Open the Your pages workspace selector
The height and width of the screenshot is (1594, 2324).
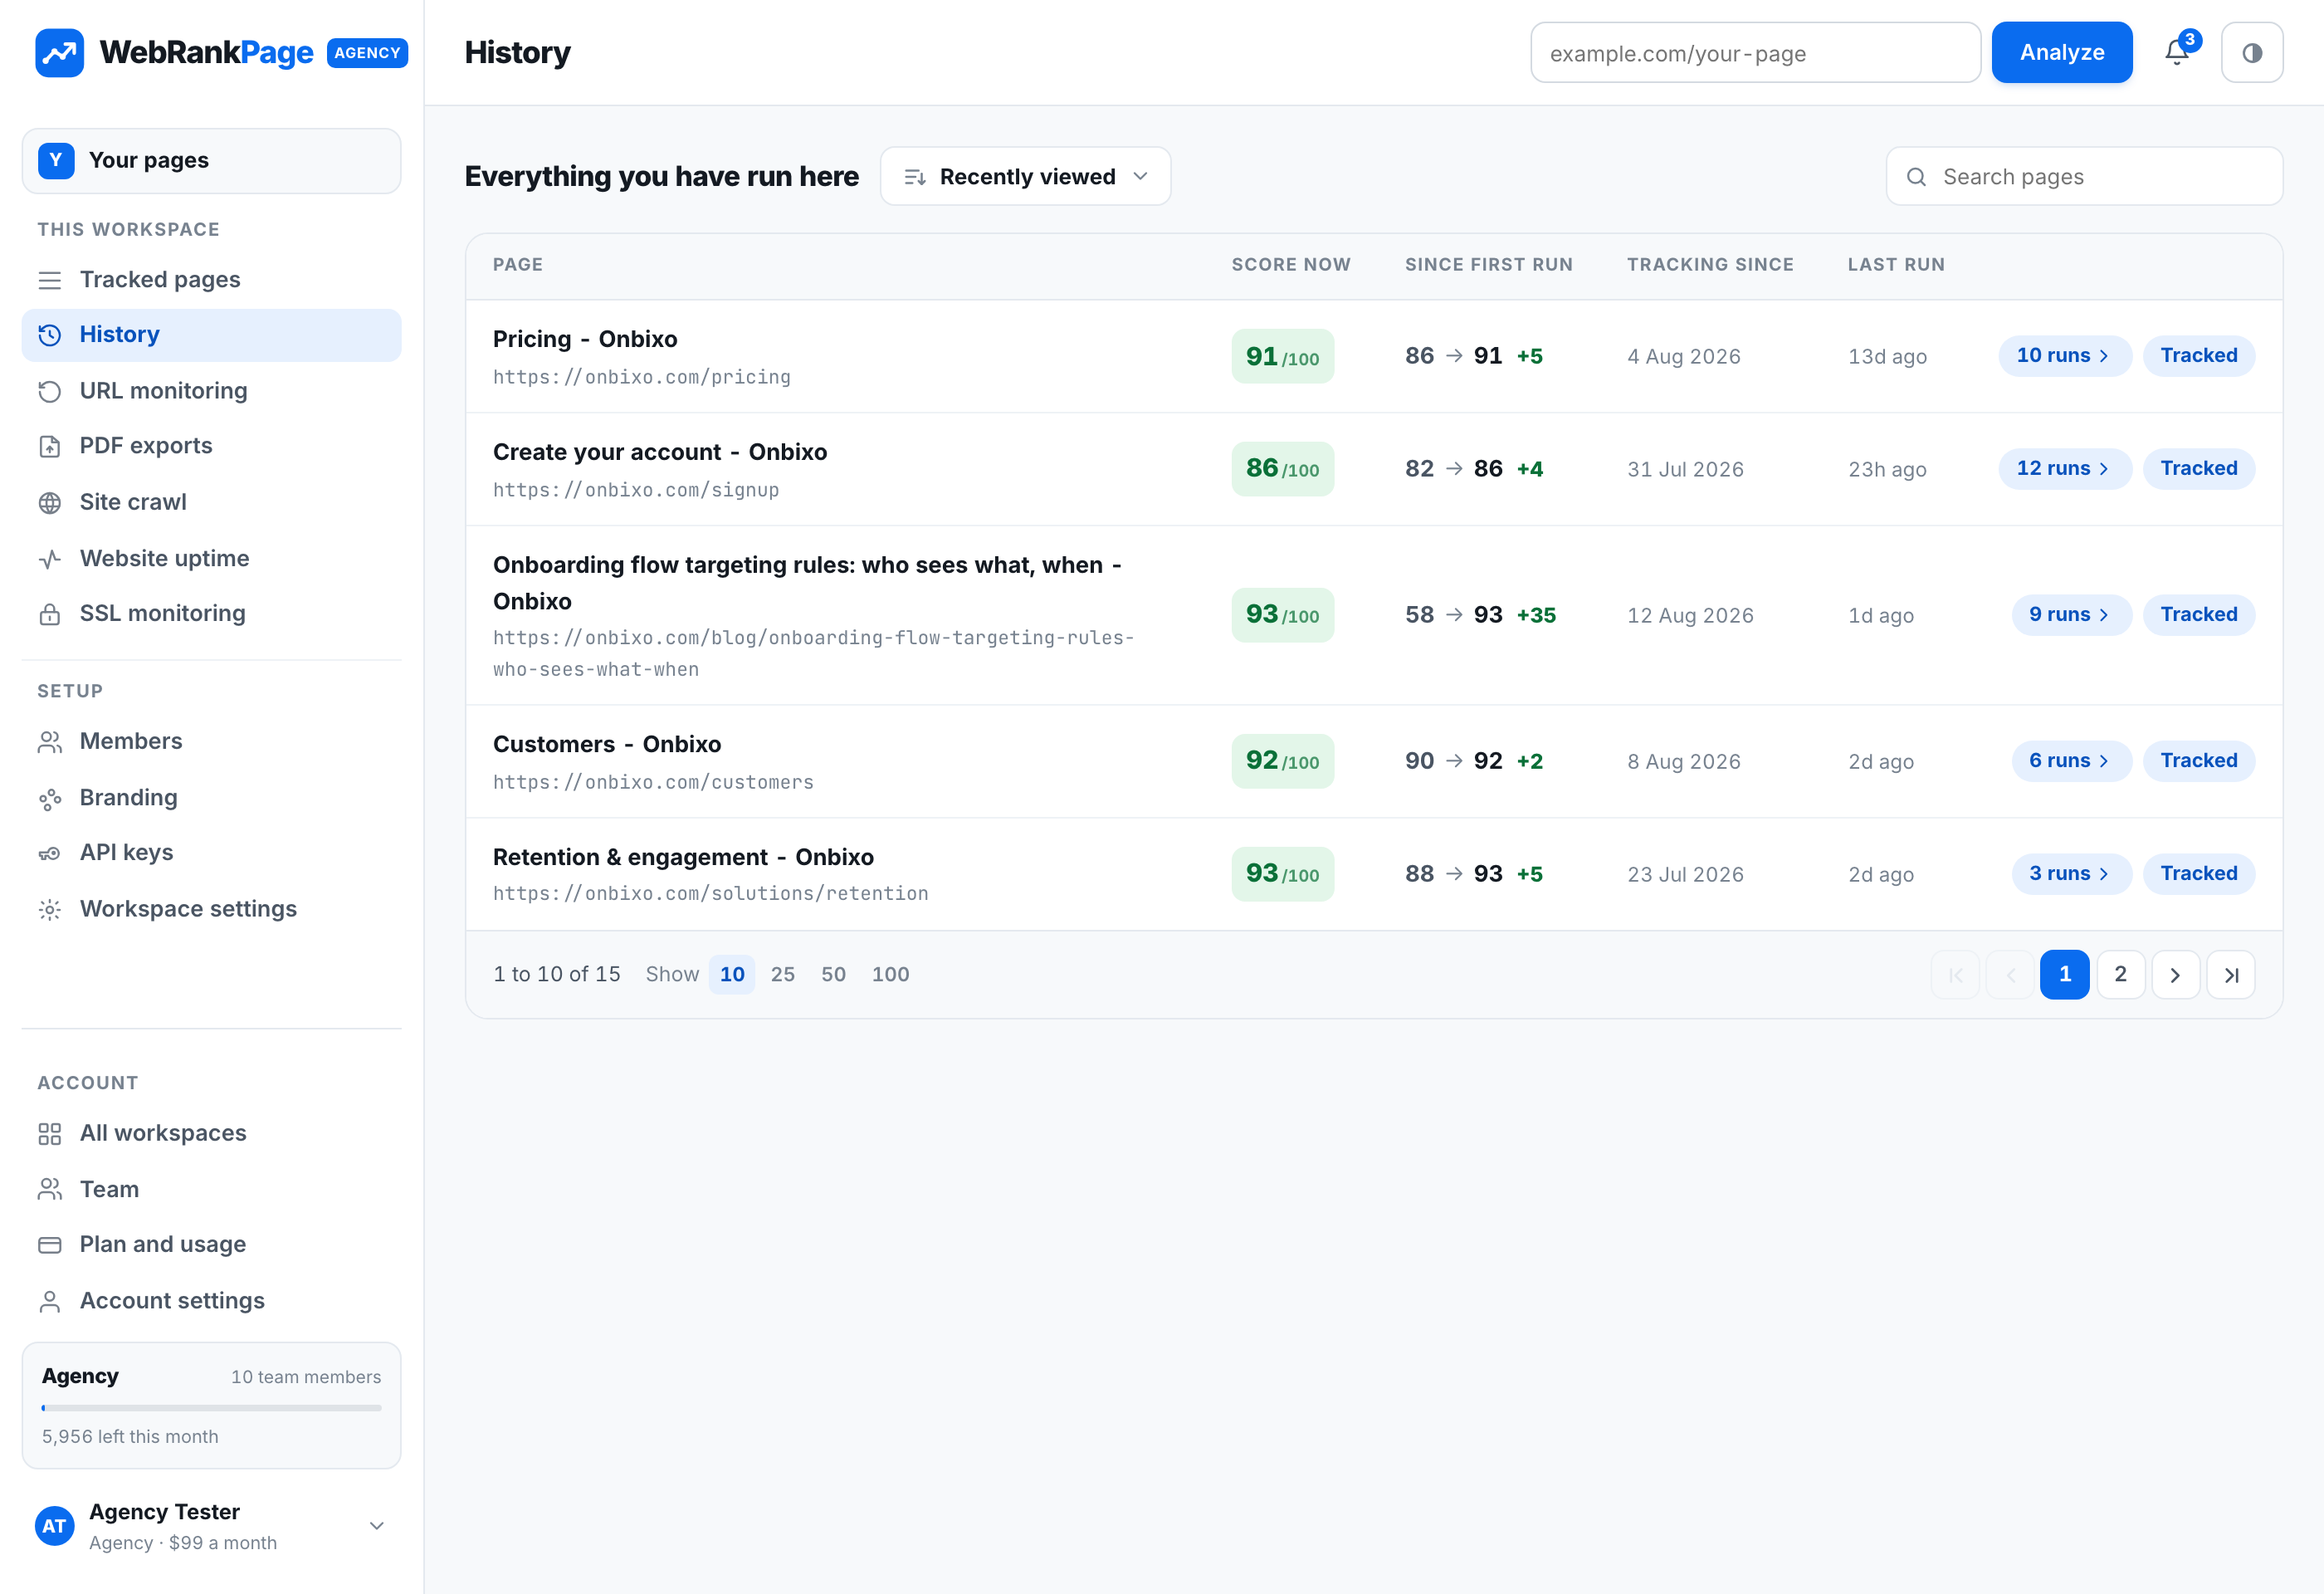(211, 160)
